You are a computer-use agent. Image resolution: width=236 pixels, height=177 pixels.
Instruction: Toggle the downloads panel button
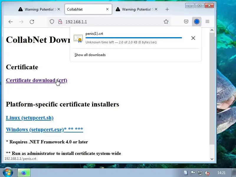click(196, 22)
